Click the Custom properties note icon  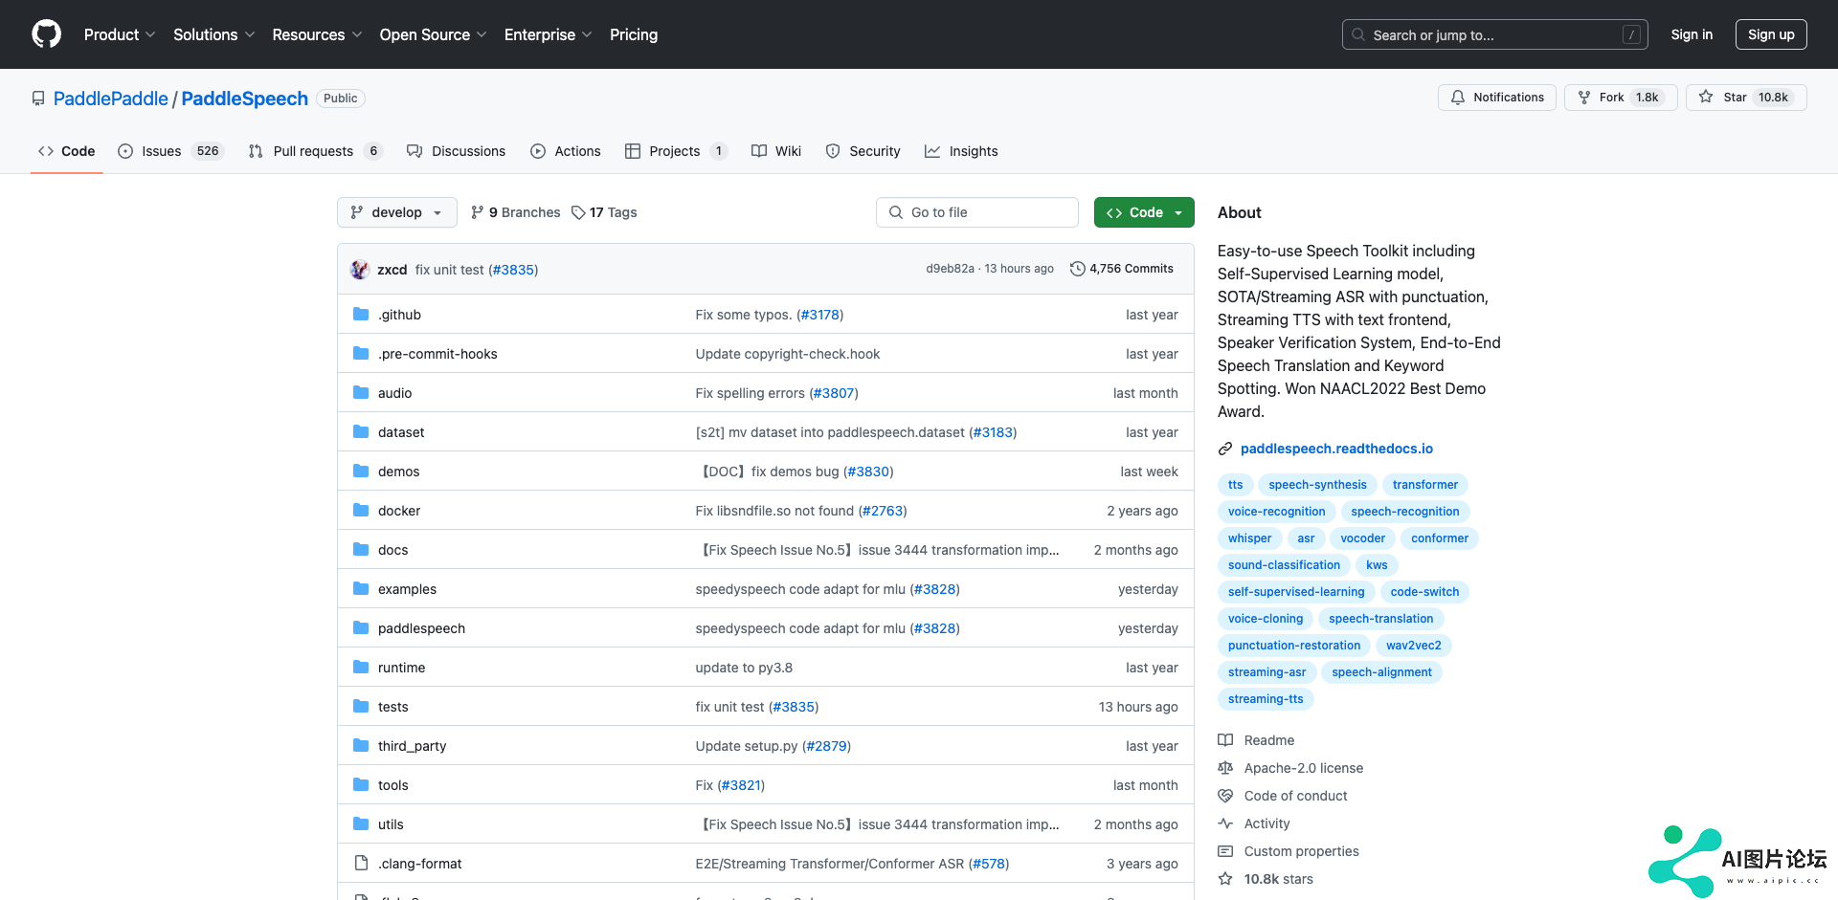pyautogui.click(x=1225, y=851)
